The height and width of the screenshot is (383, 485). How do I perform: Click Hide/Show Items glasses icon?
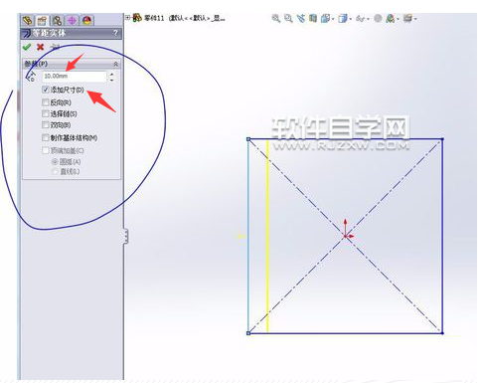click(360, 19)
